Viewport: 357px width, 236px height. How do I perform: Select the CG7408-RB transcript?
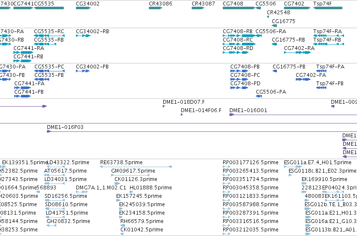point(239,36)
